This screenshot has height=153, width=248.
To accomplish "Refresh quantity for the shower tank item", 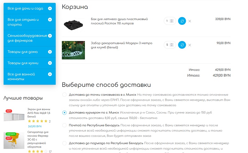I will 182,21.
